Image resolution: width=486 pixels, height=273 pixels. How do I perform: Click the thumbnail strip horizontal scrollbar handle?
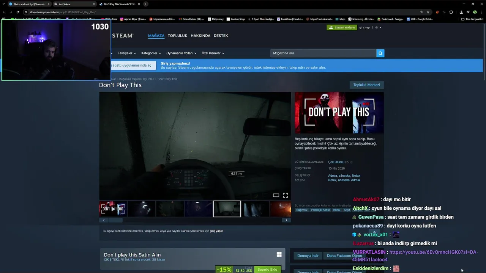[x=115, y=220]
